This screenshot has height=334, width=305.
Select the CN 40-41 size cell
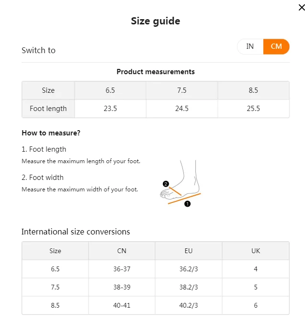tap(122, 305)
